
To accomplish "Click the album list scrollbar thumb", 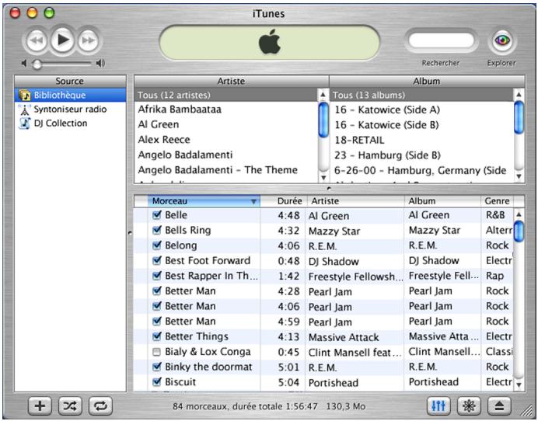I will click(519, 117).
